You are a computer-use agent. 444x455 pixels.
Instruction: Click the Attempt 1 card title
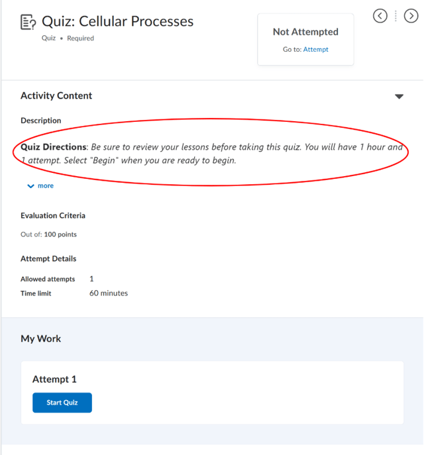point(54,379)
